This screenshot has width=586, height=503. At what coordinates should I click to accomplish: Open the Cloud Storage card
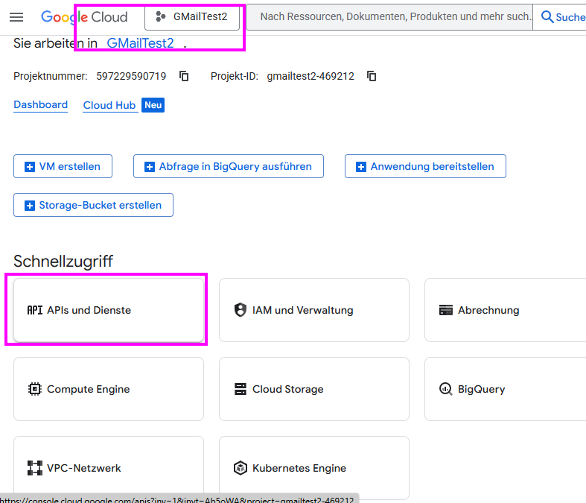pos(314,389)
